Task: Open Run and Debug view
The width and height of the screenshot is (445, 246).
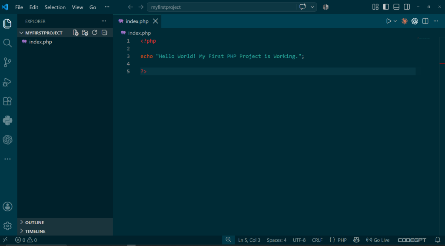Action: 7,82
